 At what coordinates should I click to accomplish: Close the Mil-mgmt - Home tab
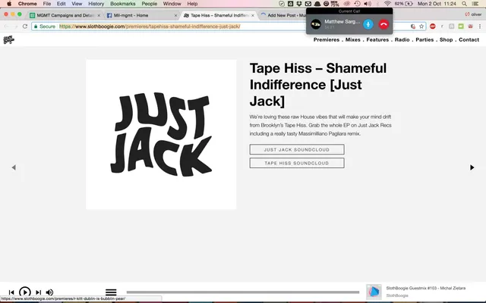click(175, 15)
